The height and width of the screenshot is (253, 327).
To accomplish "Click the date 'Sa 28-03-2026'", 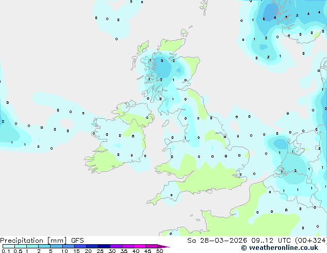I will 217,241.
